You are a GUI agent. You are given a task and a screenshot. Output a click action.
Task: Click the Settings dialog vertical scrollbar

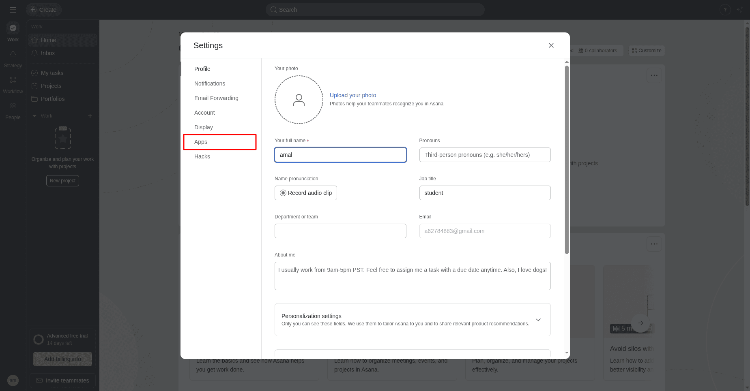click(x=567, y=160)
